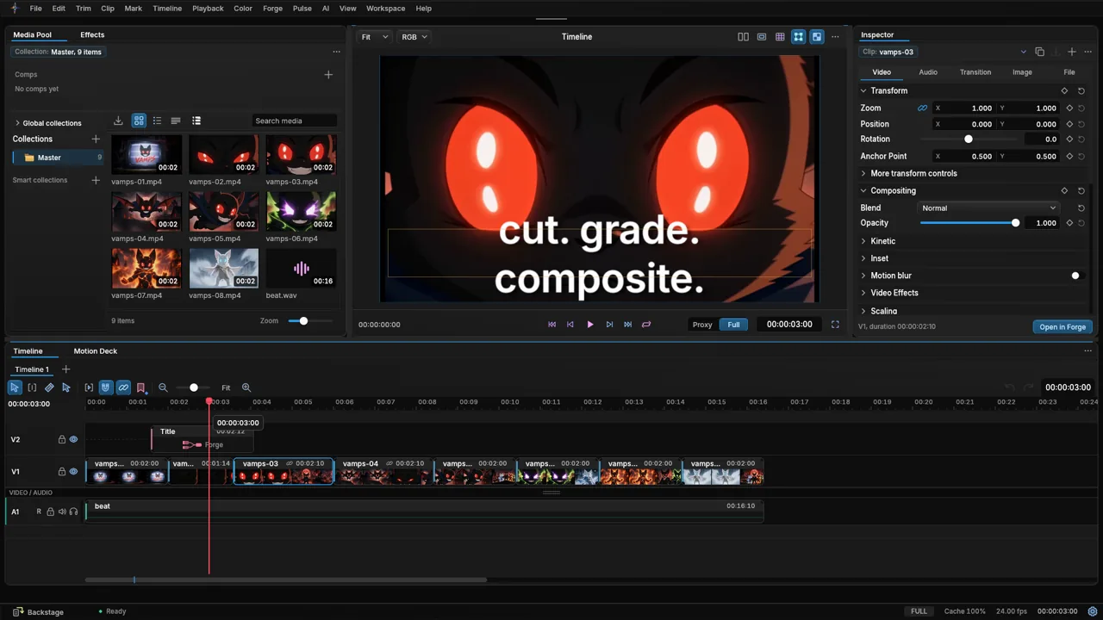This screenshot has height=620, width=1103.
Task: Click the dual viewer layout icon
Action: (743, 37)
